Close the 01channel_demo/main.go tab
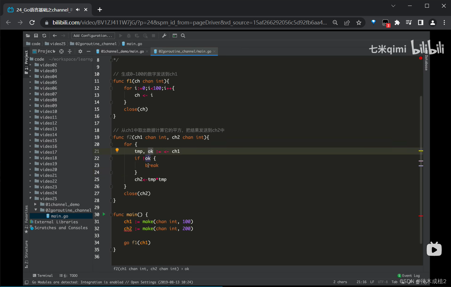Screen dimensions: 451x287 tap(147, 51)
